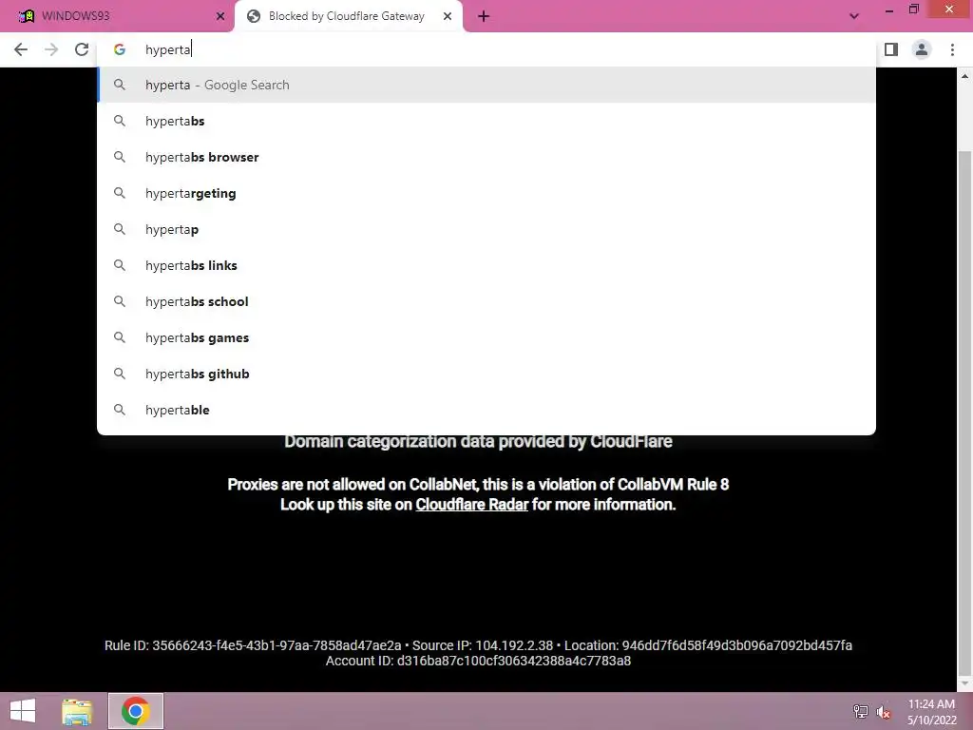This screenshot has height=730, width=973.
Task: Click search icon beside 'hypertable'
Action: pos(119,410)
